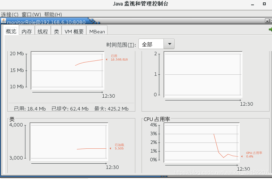The height and width of the screenshot is (179, 272).
Task: Switch to the 线程 tab
Action: click(43, 31)
